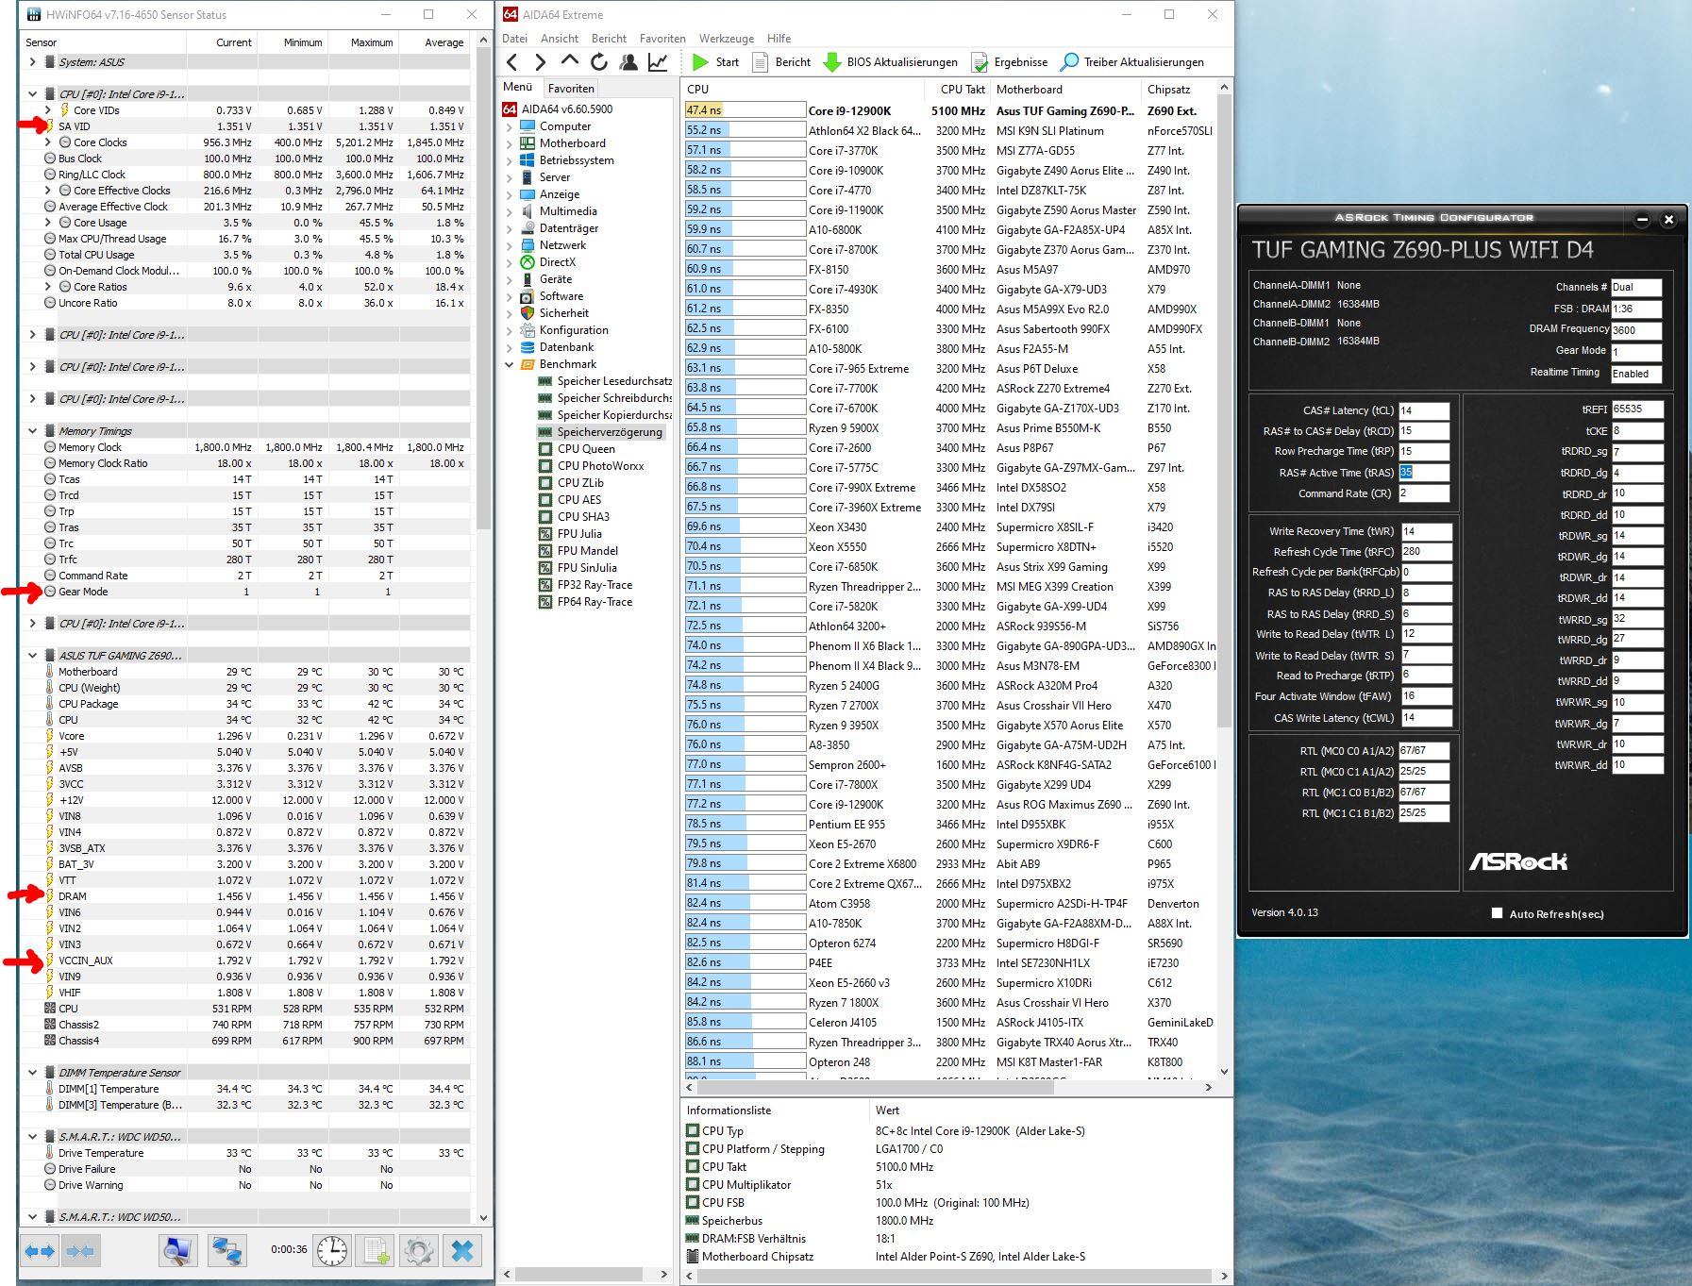Image resolution: width=1692 pixels, height=1286 pixels.
Task: Collapse Benchmark tree node
Action: 510,364
